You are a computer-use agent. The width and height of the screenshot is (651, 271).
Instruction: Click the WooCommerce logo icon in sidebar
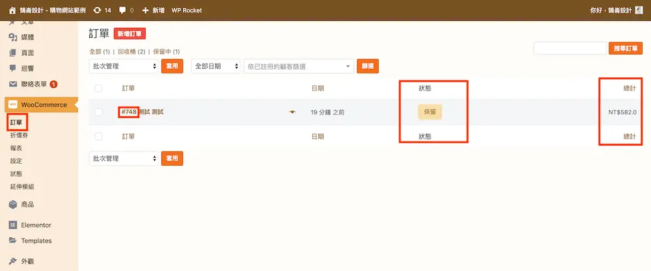[13, 105]
